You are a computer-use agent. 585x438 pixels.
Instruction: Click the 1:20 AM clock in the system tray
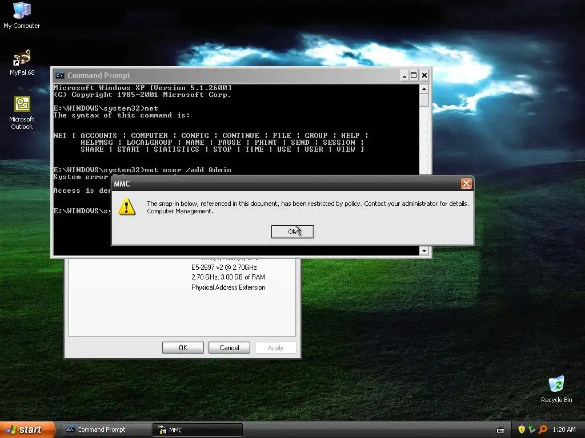pos(564,429)
